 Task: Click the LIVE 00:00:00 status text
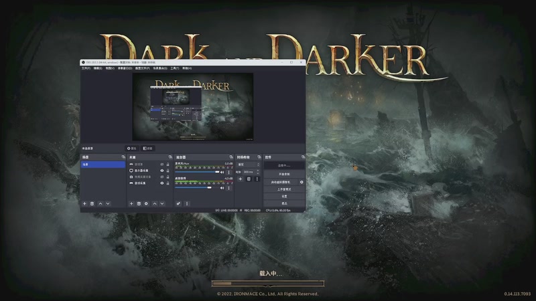tap(229, 210)
